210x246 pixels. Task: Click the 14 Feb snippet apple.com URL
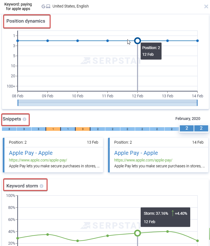pyautogui.click(x=143, y=160)
